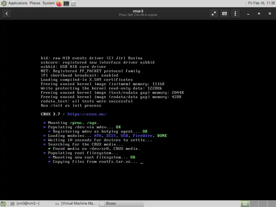The height and width of the screenshot is (207, 276).
Task: Open the Boxes three-dot options menu
Action: pos(235,13)
